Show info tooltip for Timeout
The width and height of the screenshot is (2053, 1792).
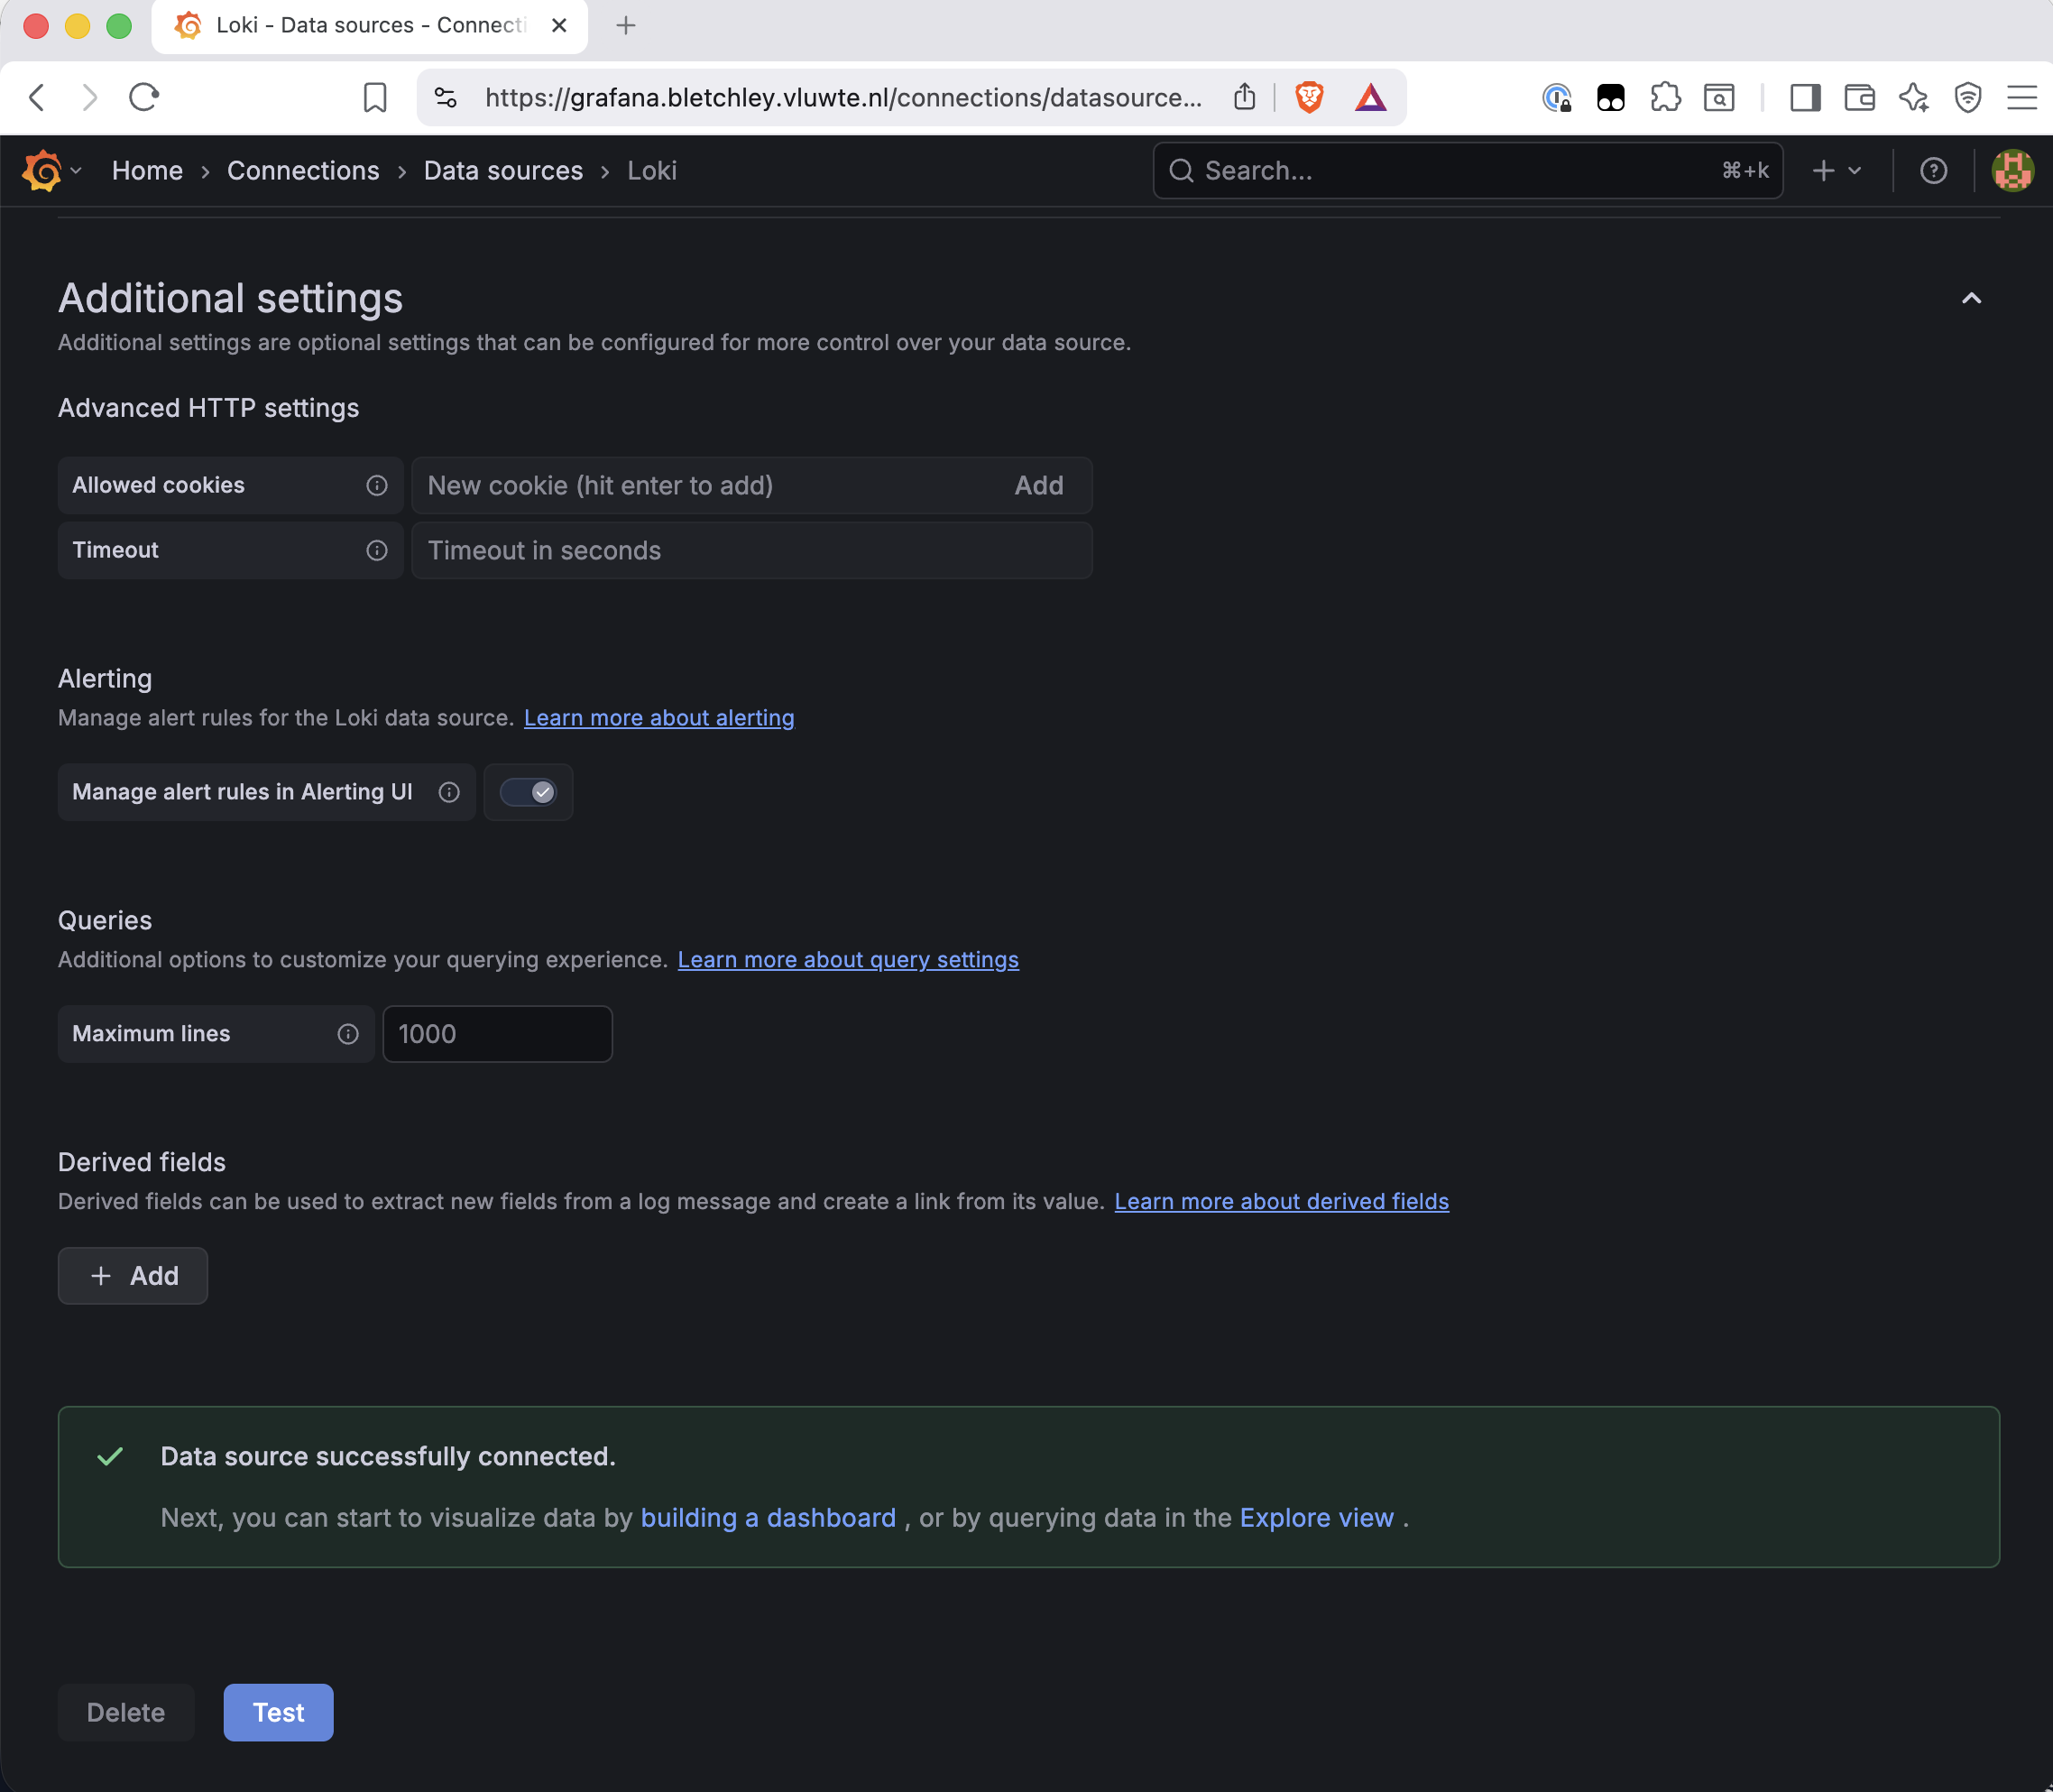coord(376,550)
